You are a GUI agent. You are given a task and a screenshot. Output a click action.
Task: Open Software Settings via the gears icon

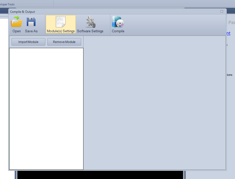[x=90, y=22]
